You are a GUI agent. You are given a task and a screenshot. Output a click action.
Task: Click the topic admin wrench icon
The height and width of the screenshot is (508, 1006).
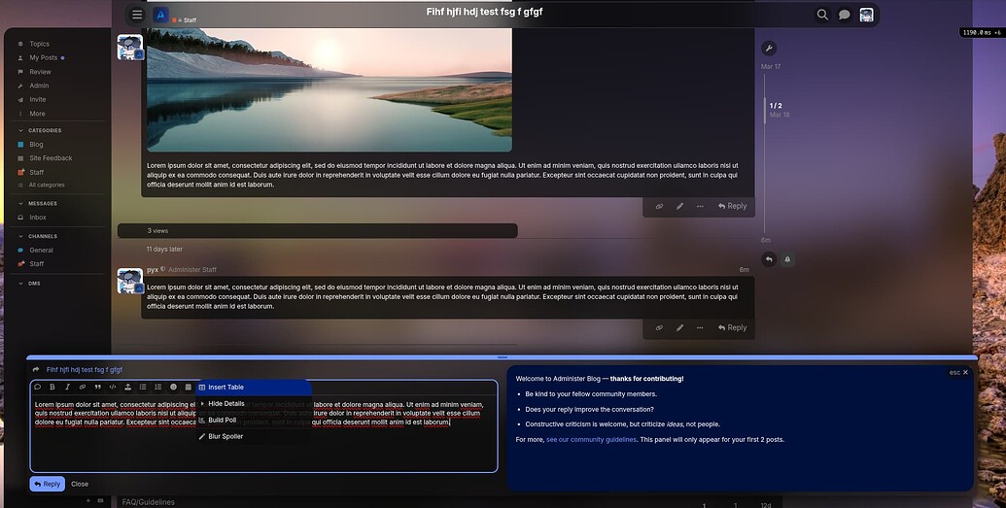point(768,49)
